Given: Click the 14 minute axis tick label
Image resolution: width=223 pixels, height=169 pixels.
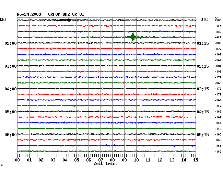Looking at the screenshot, I should (x=184, y=160).
